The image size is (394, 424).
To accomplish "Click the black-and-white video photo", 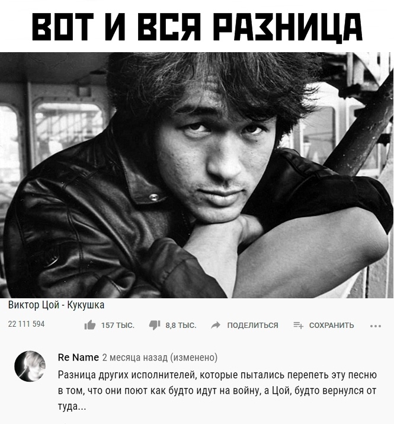I will (197, 175).
